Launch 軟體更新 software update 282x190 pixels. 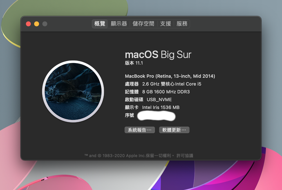coord(174,130)
